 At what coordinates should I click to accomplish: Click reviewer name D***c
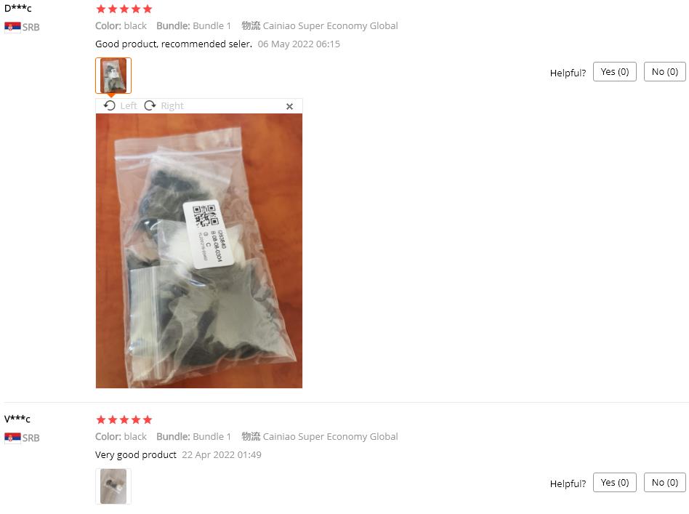[18, 8]
